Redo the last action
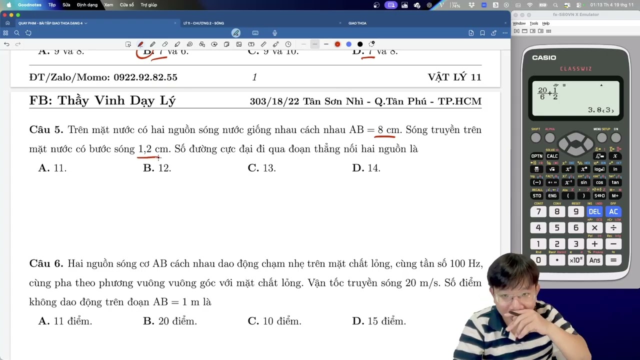Screen dimensions: 640x360 [18, 44]
